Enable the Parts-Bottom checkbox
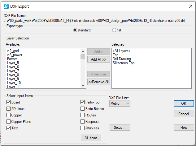 [83, 109]
